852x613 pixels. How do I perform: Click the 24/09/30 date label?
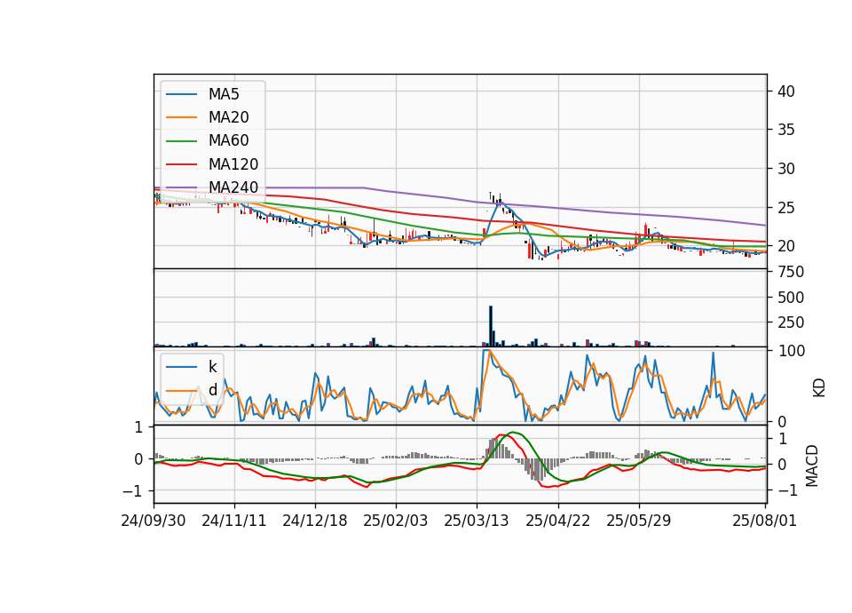click(x=154, y=521)
